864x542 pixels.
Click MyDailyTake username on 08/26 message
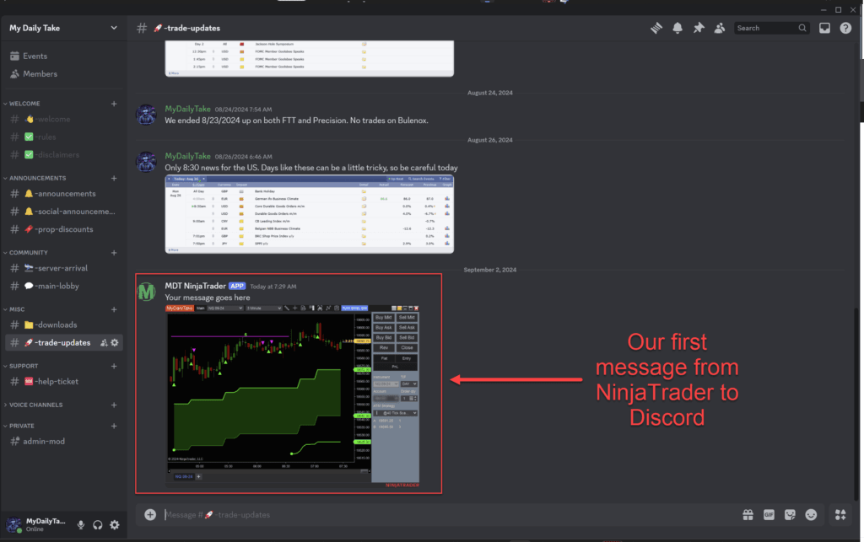pyautogui.click(x=187, y=156)
